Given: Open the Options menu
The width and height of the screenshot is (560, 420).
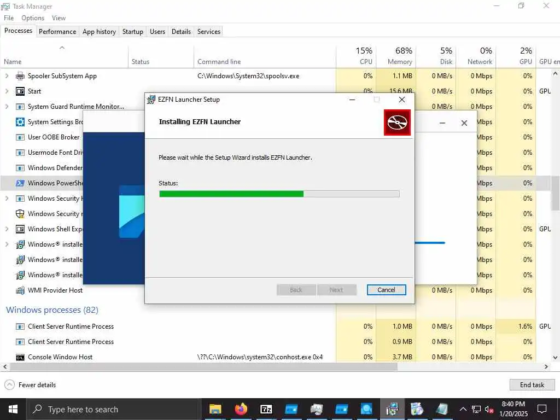Looking at the screenshot, I should (33, 18).
